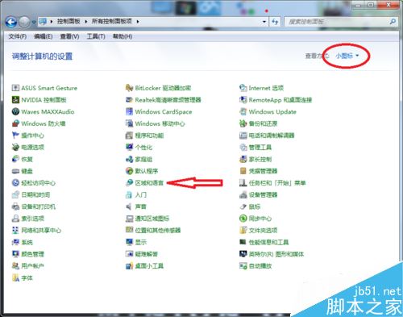Open the Windows 防火墙 icon
The image size is (403, 317).
pos(15,123)
